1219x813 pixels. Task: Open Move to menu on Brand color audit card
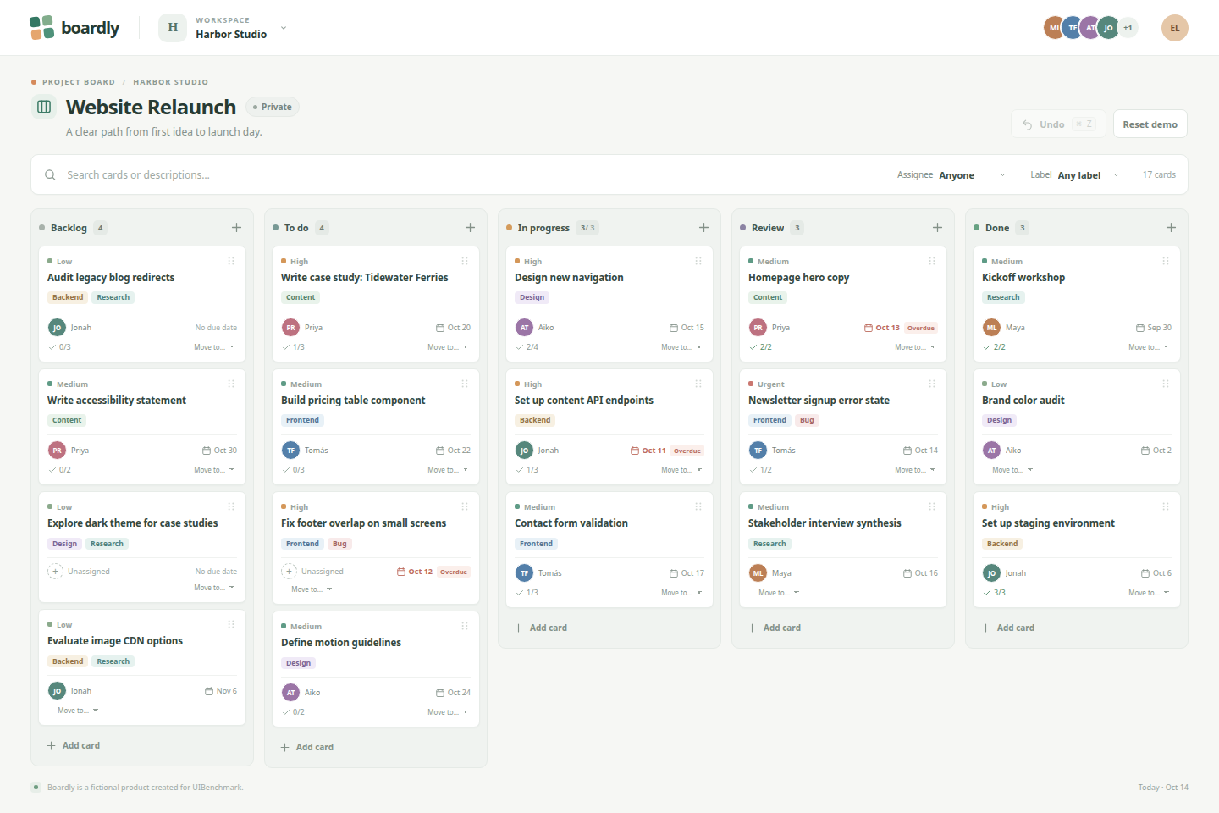coord(1012,470)
